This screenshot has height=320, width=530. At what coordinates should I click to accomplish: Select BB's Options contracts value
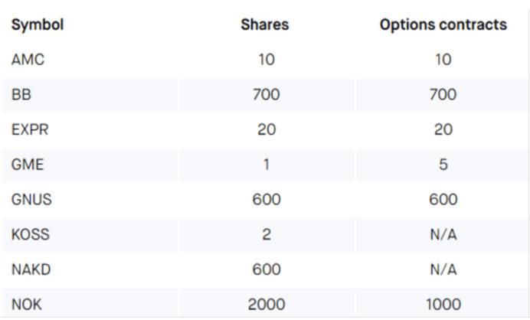click(x=443, y=95)
